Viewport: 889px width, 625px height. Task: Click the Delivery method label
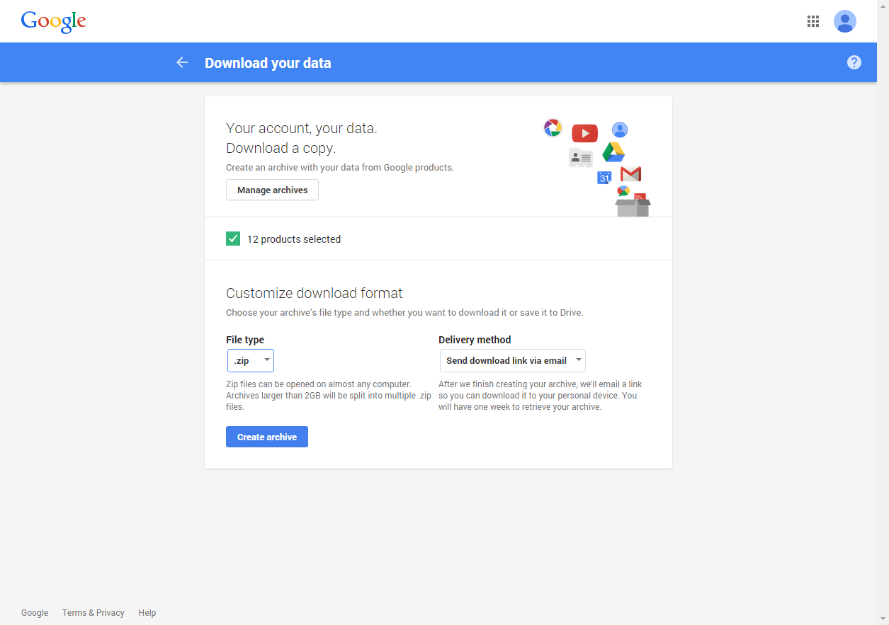point(475,340)
